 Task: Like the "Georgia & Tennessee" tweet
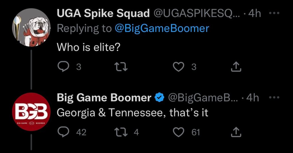[x=179, y=132]
